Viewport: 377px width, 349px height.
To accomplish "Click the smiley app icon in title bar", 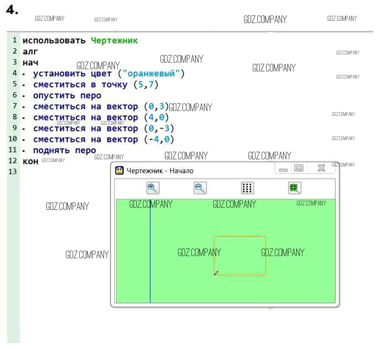I will point(119,170).
